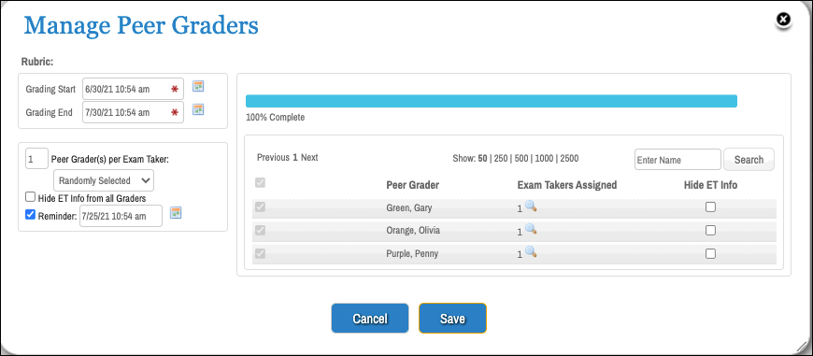The height and width of the screenshot is (356, 813).
Task: Check Hide ET Info for Purple, Penny
Action: click(x=710, y=253)
